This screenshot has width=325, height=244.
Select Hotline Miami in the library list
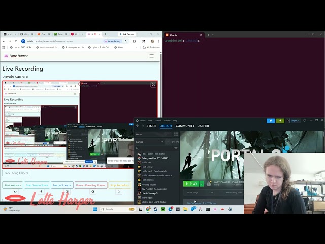pos(149,185)
